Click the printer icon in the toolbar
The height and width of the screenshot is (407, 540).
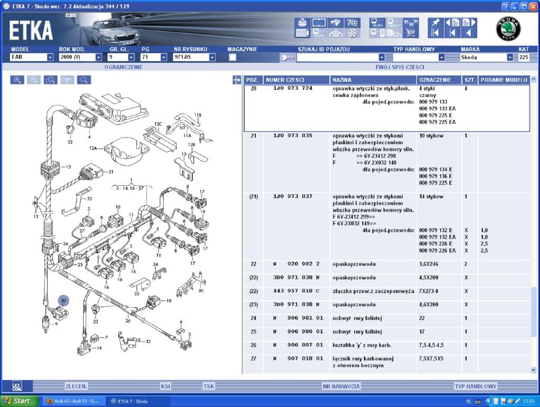pyautogui.click(x=302, y=23)
